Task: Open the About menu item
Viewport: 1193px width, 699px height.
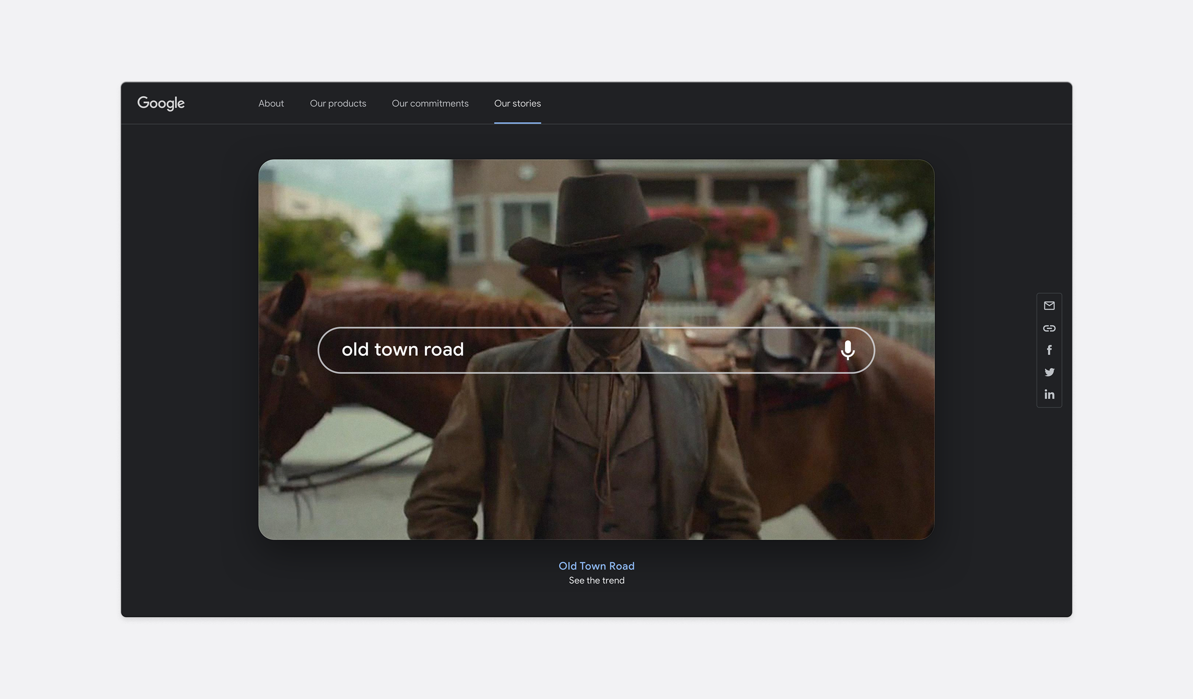Action: click(x=271, y=103)
